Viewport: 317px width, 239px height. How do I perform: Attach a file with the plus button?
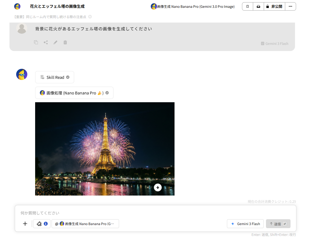pos(25,224)
